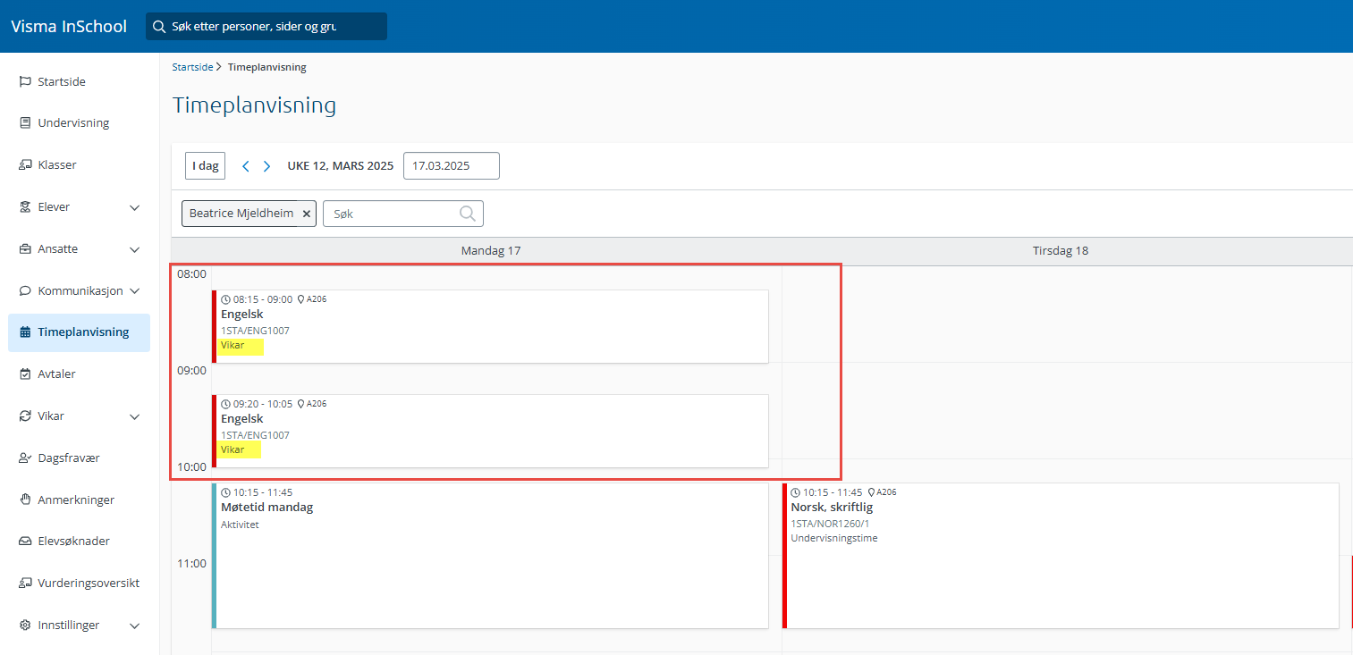Open Vurderingsoversikt from the sidebar
This screenshot has width=1353, height=655.
pyautogui.click(x=88, y=583)
